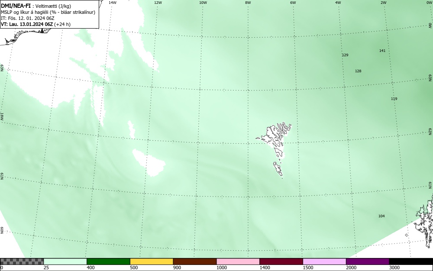The height and width of the screenshot is (271, 433).
Task: Click the legend value 900
Action: tap(177, 268)
